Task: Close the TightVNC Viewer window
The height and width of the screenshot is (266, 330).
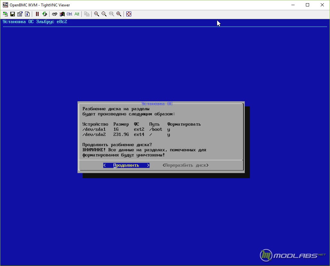Action: pyautogui.click(x=322, y=5)
